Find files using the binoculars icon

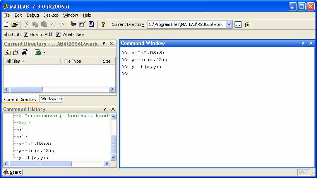[25, 53]
